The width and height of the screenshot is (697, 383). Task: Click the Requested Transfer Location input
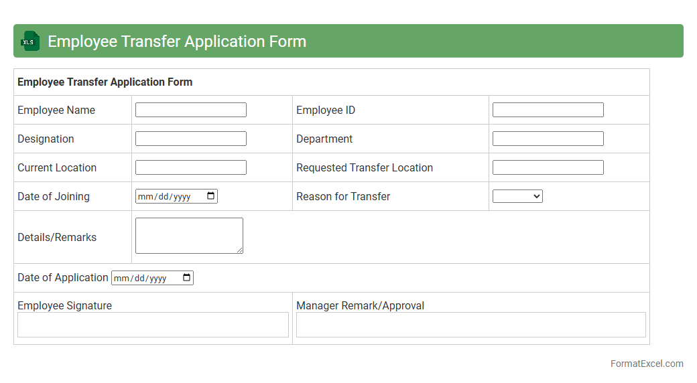click(x=548, y=167)
